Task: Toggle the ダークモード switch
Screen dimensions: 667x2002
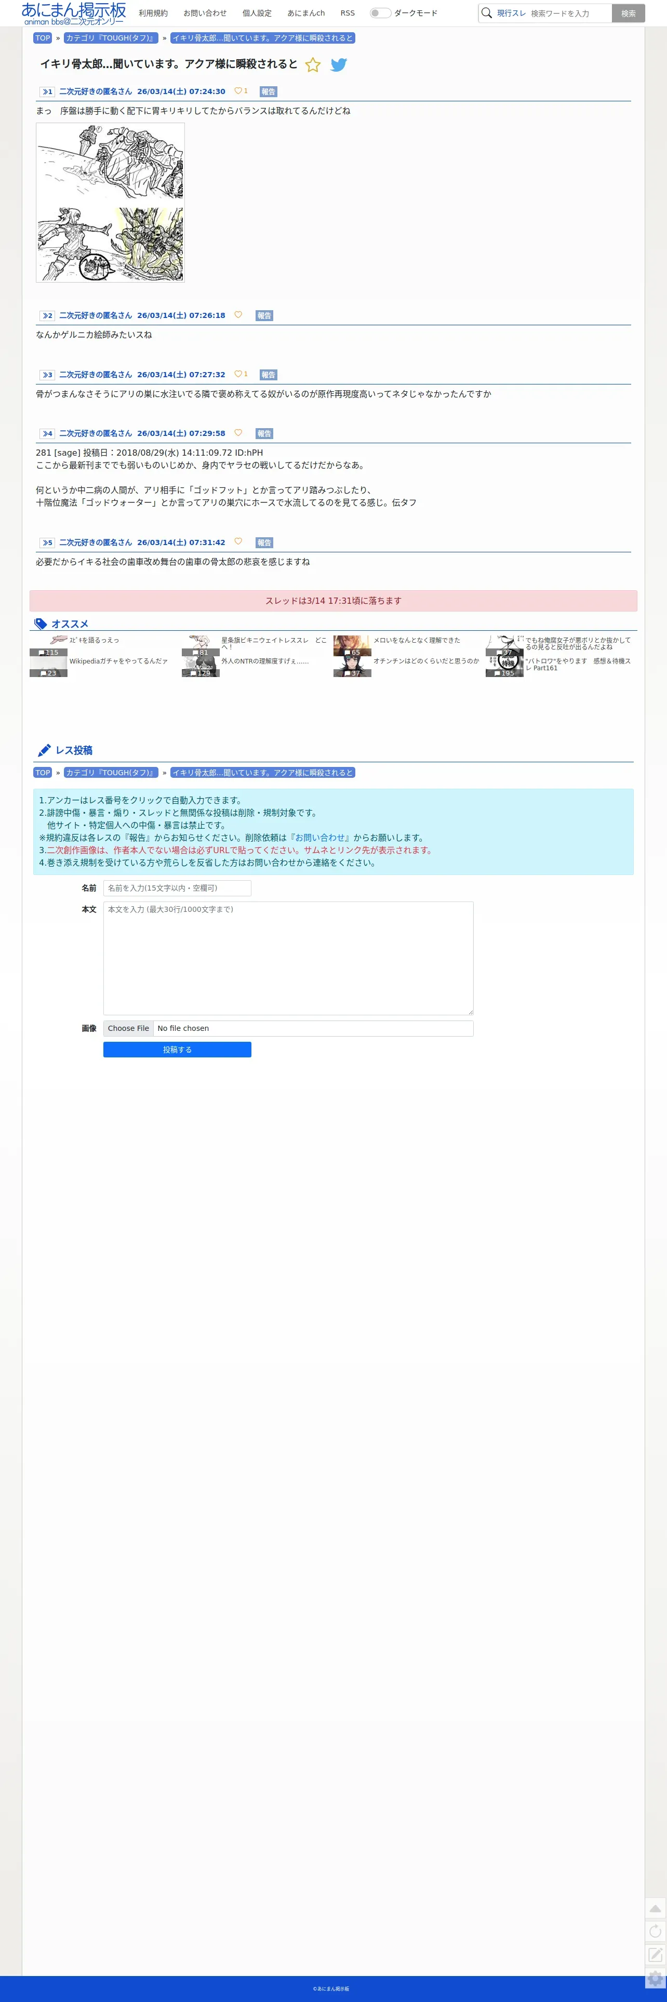Action: [380, 13]
